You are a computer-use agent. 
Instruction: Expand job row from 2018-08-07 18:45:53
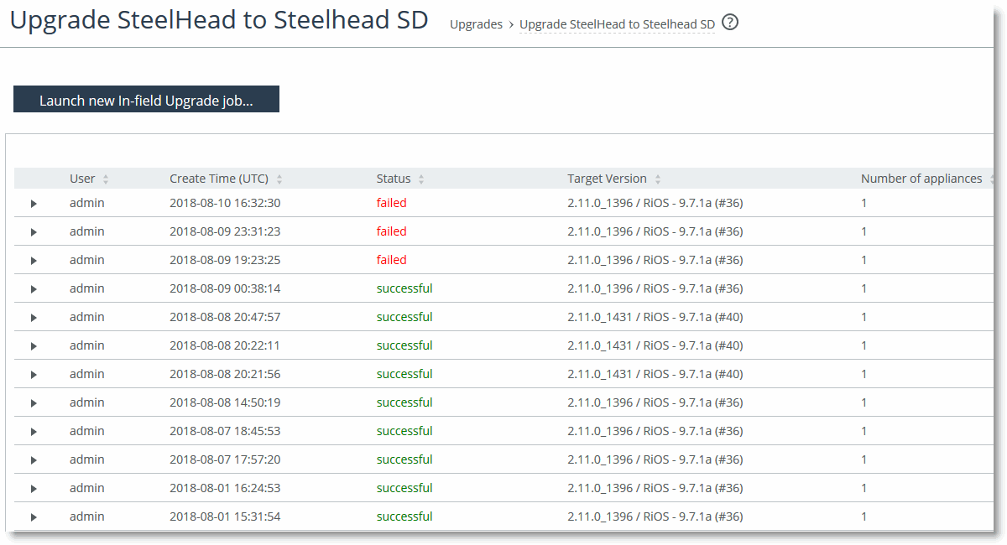(34, 432)
